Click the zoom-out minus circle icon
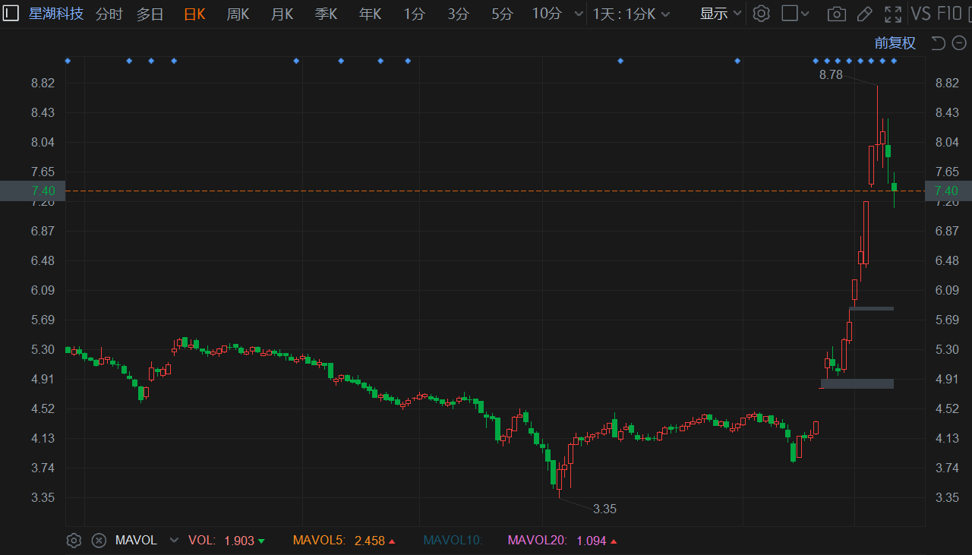The height and width of the screenshot is (555, 972). pos(959,43)
